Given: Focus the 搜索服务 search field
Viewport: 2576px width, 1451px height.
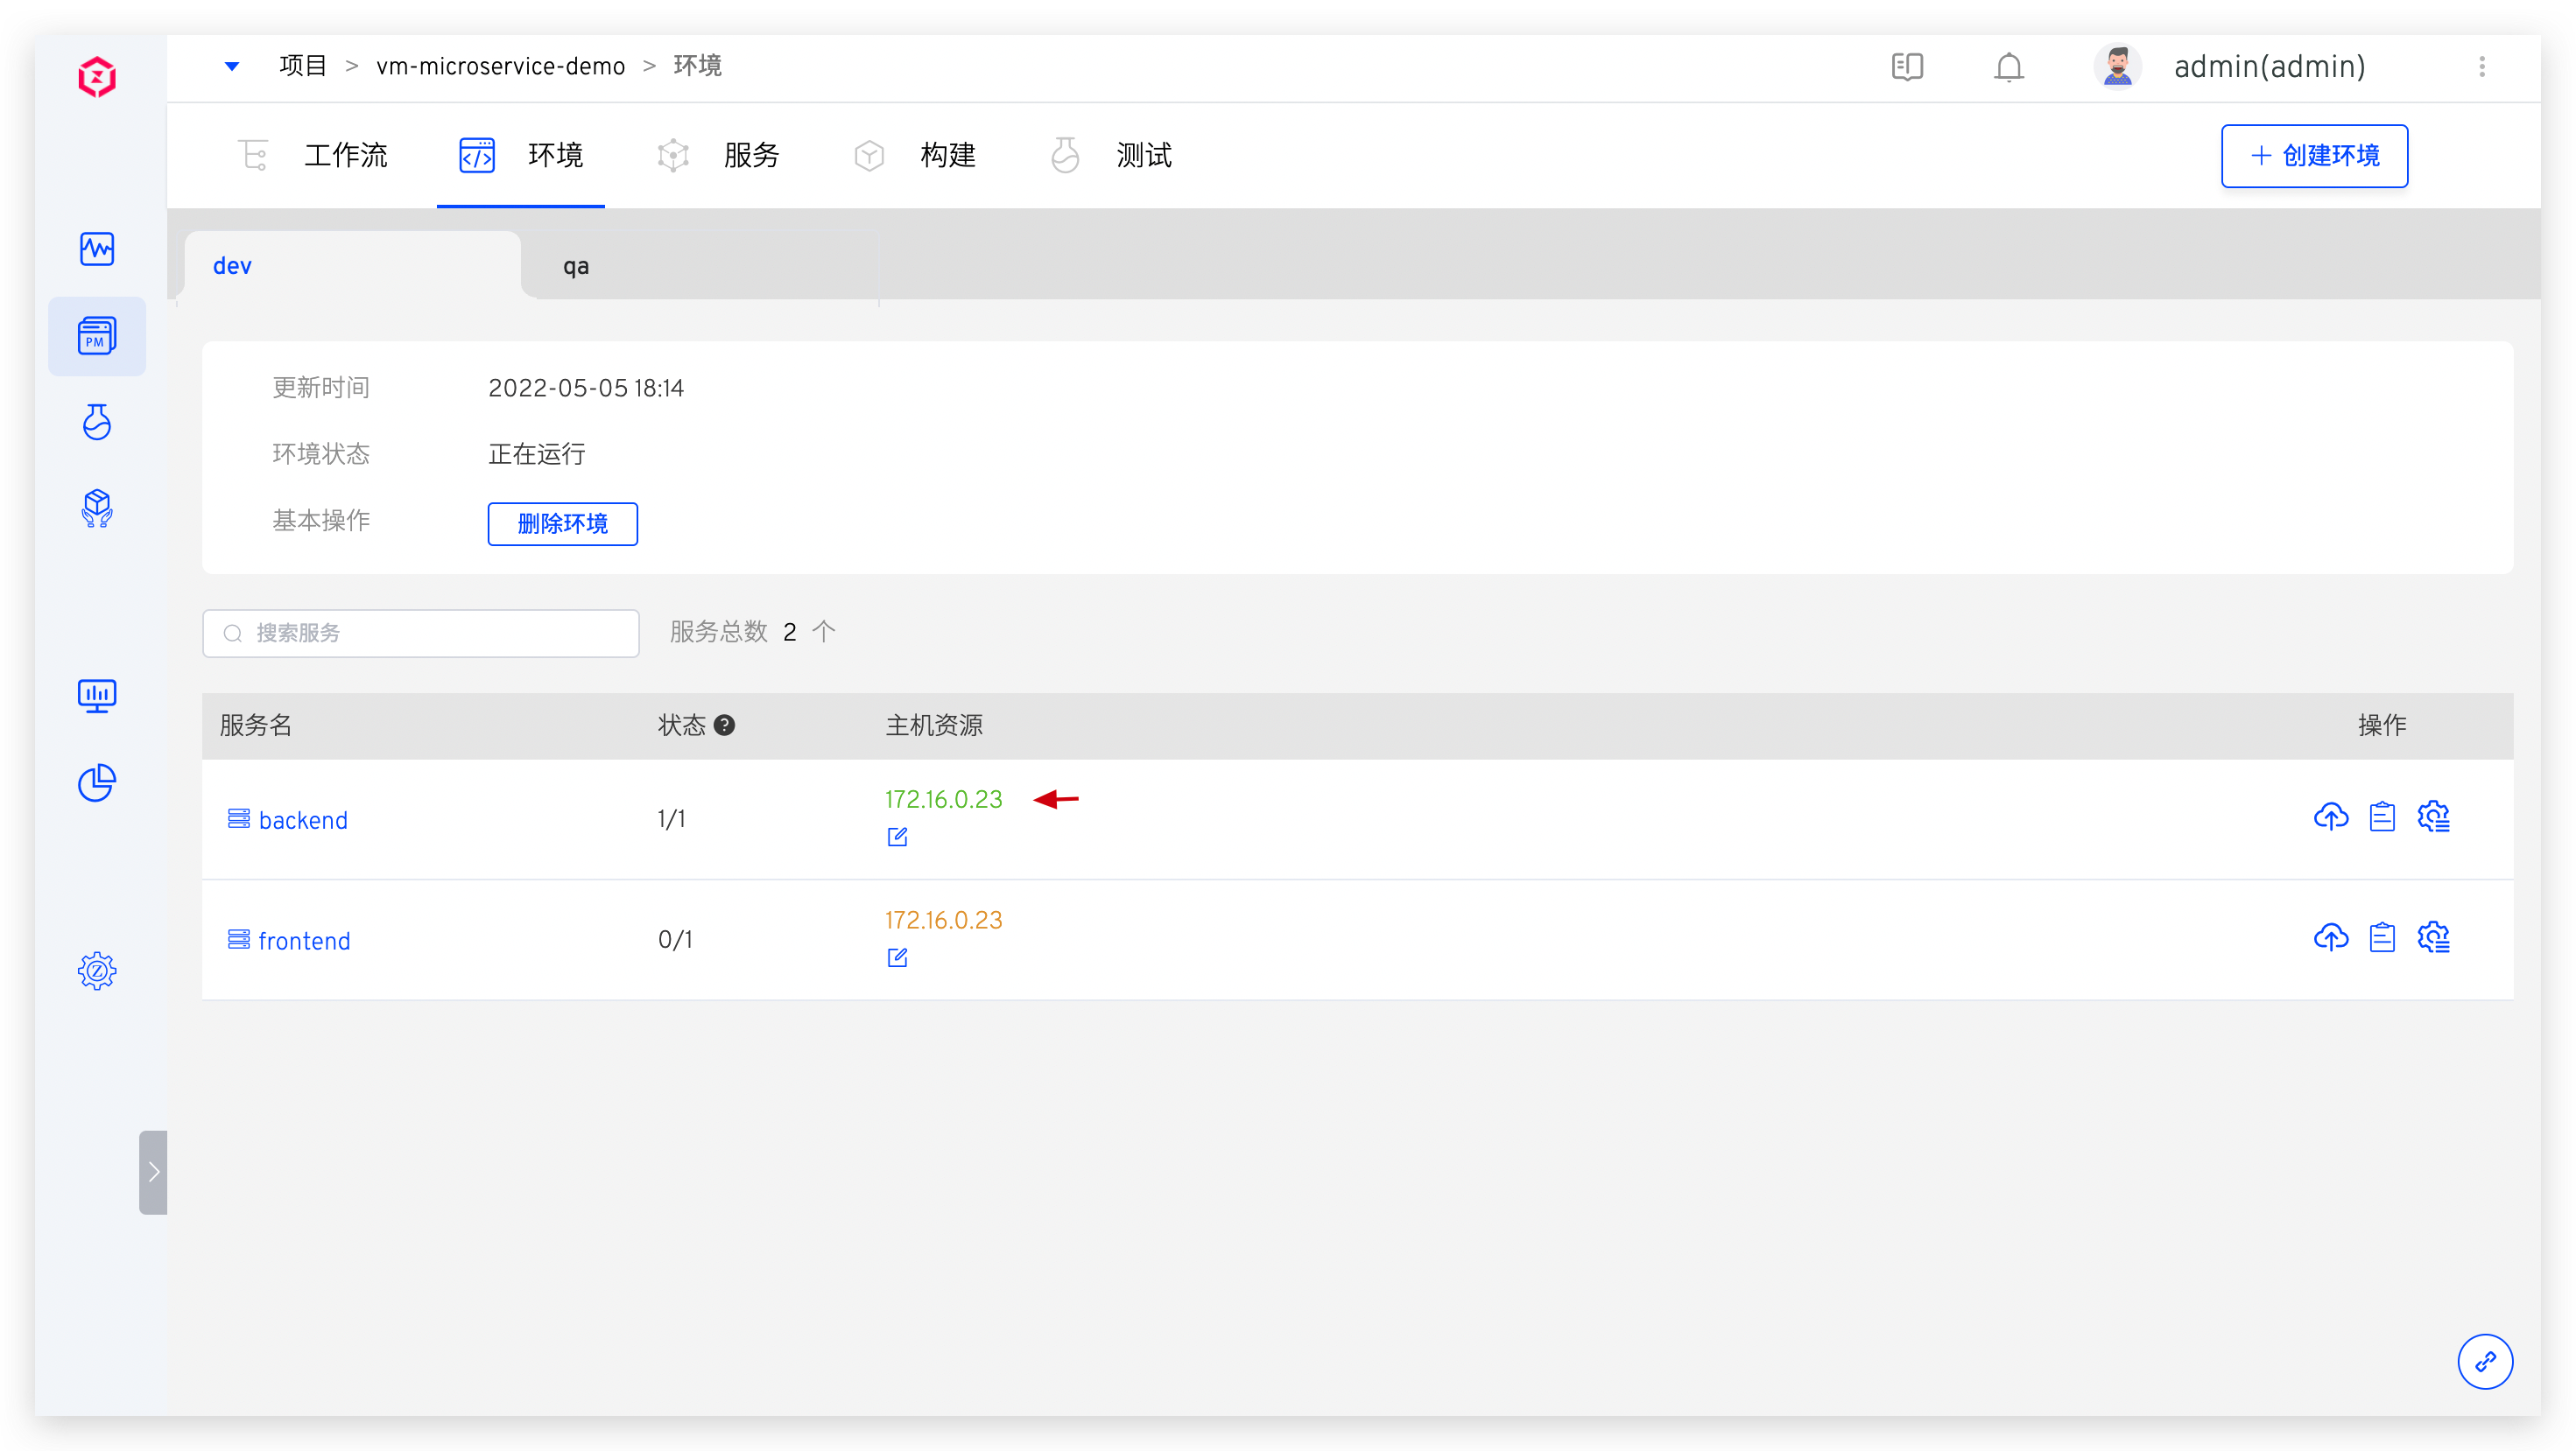Looking at the screenshot, I should [420, 634].
